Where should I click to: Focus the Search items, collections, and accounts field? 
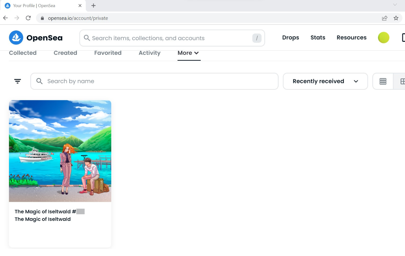172,38
